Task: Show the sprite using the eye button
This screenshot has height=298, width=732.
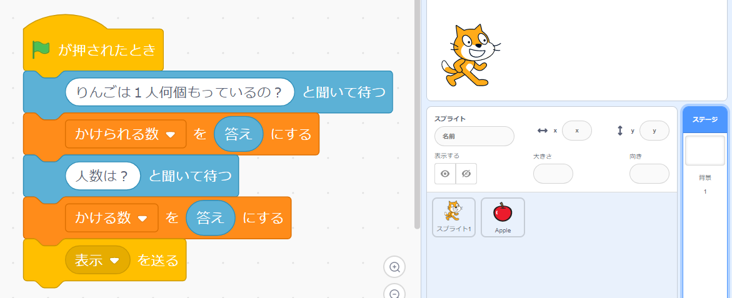Action: pyautogui.click(x=445, y=174)
